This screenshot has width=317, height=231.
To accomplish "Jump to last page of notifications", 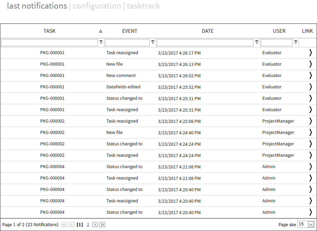I will pyautogui.click(x=102, y=224).
